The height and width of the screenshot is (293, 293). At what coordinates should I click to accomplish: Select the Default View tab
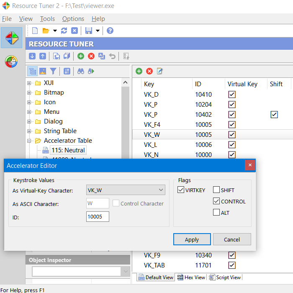coord(156,278)
